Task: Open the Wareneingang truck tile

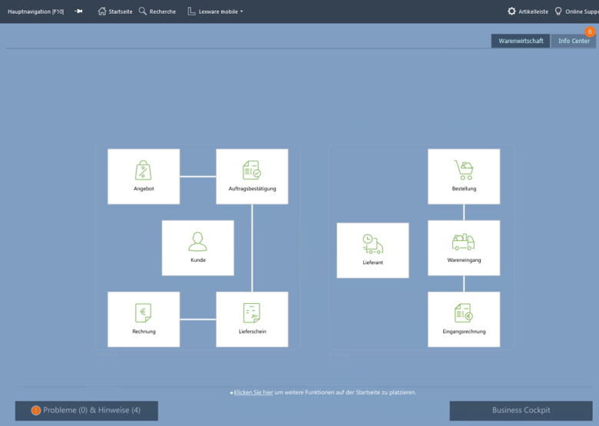Action: (x=464, y=247)
